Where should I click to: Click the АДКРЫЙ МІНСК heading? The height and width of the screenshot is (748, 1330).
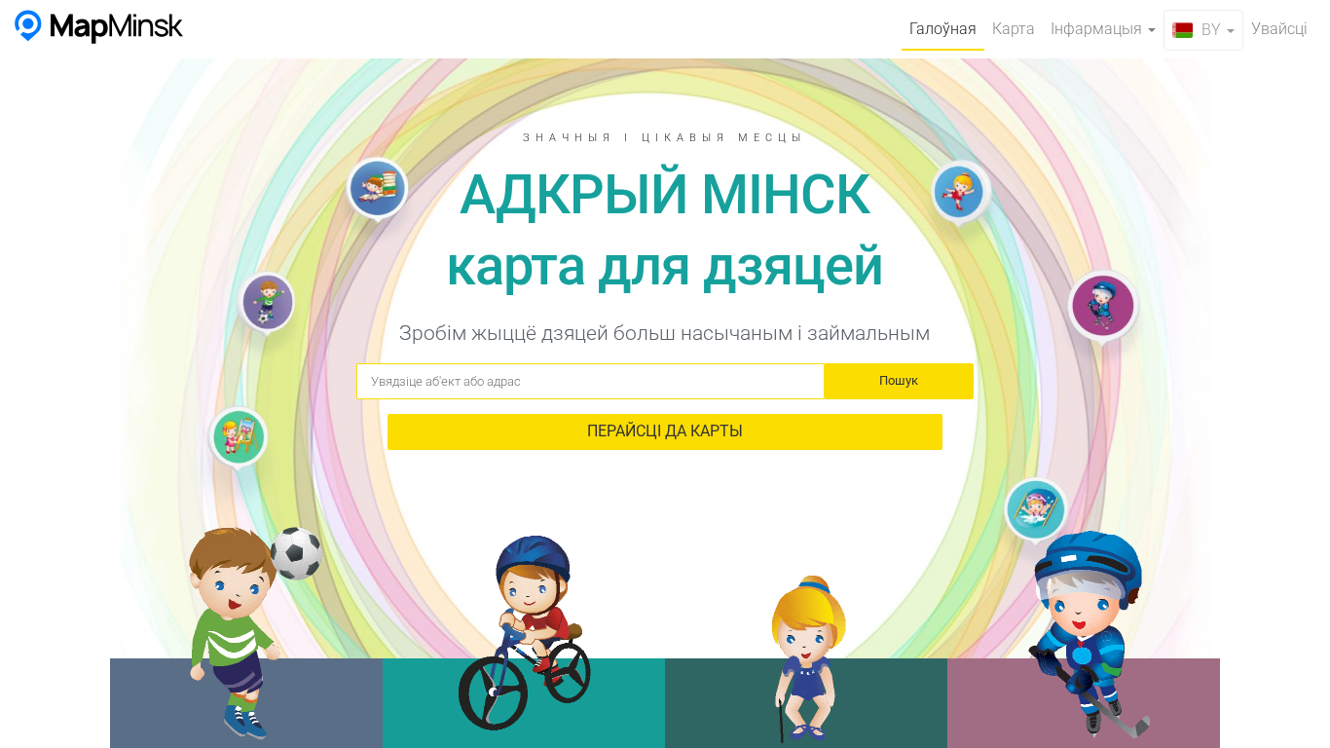(665, 195)
